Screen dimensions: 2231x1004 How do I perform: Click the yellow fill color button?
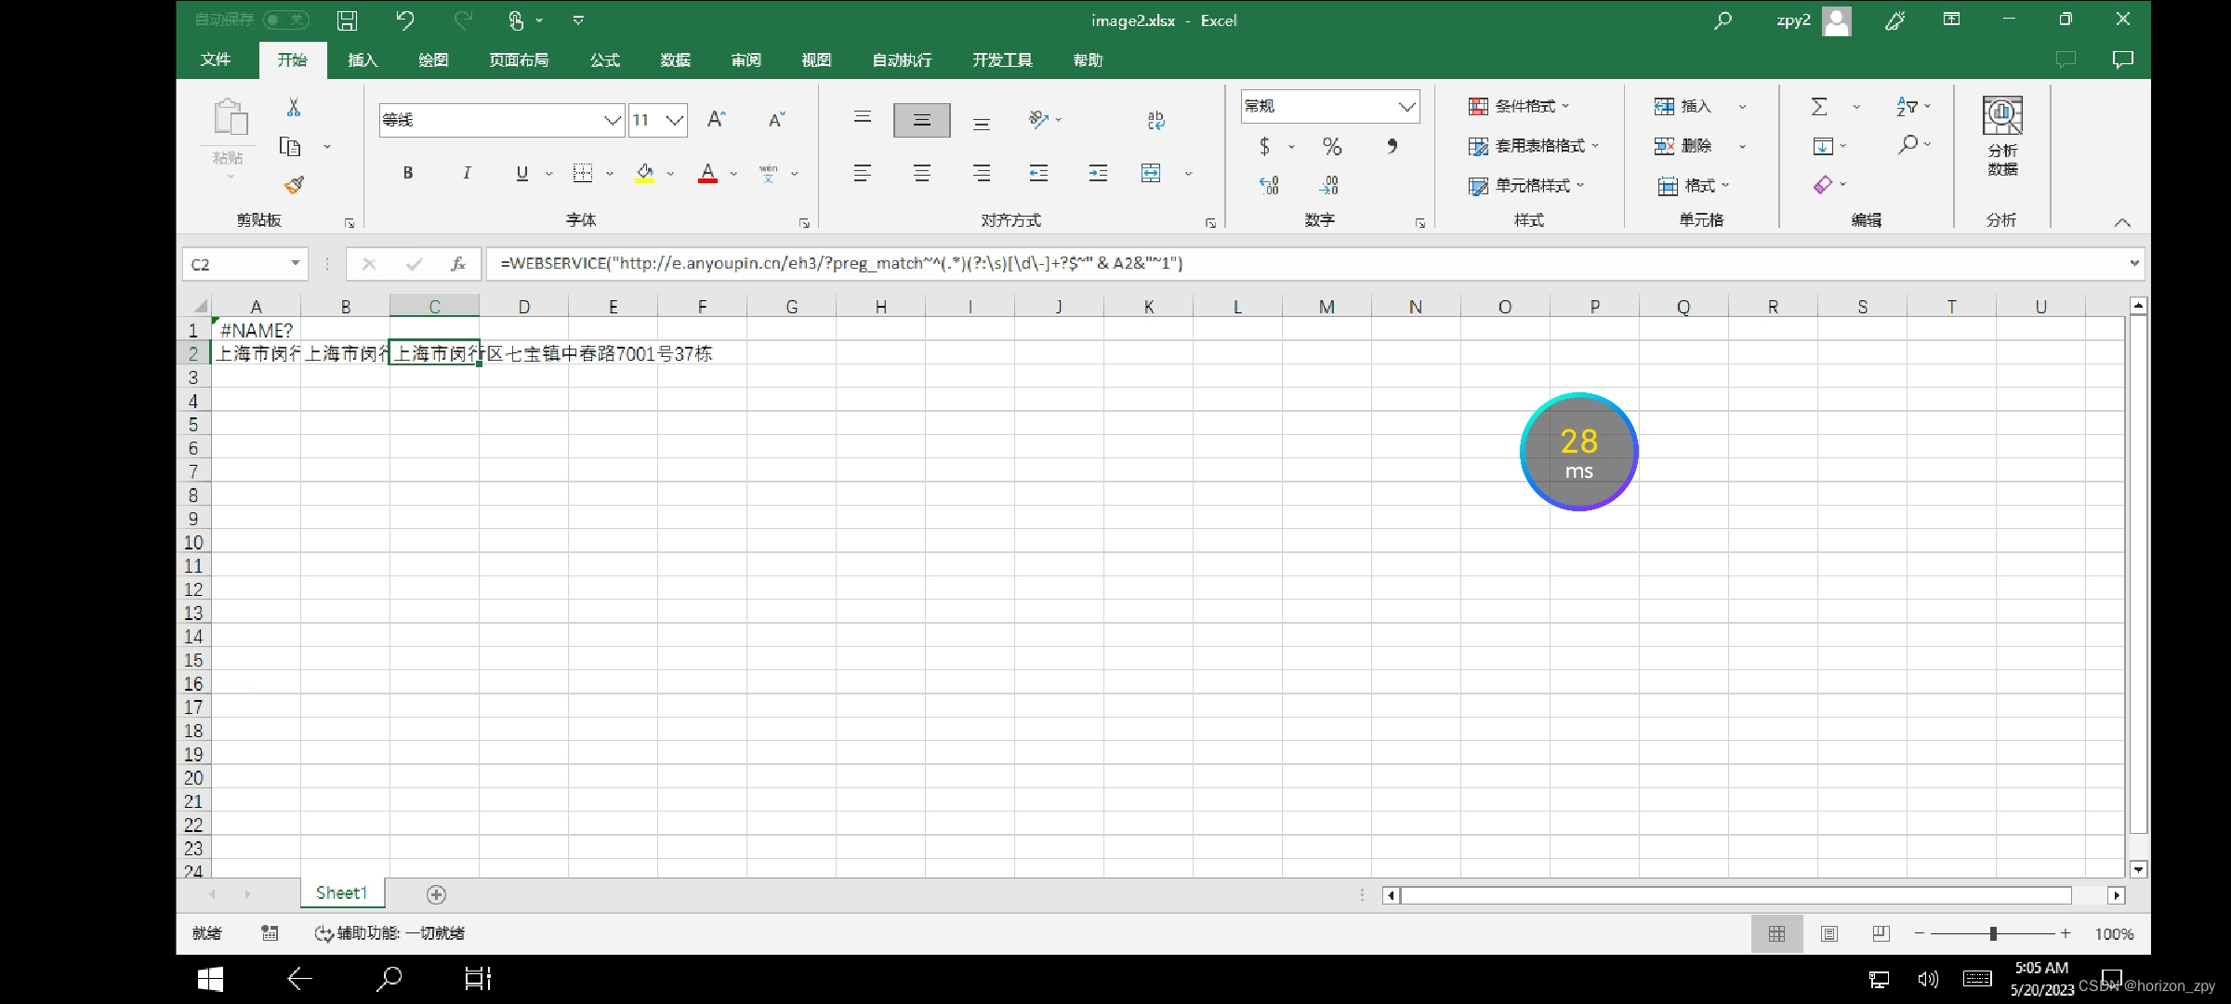(645, 173)
